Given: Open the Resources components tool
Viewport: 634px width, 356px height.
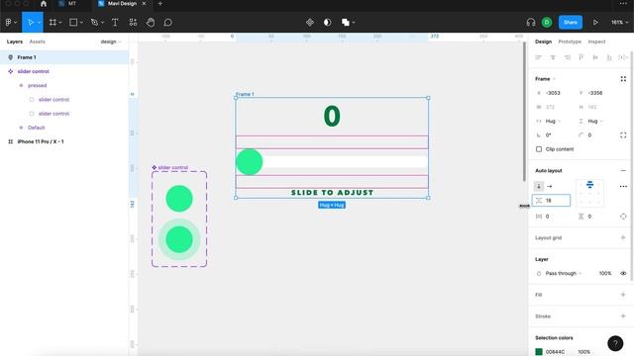Looking at the screenshot, I should [x=133, y=23].
